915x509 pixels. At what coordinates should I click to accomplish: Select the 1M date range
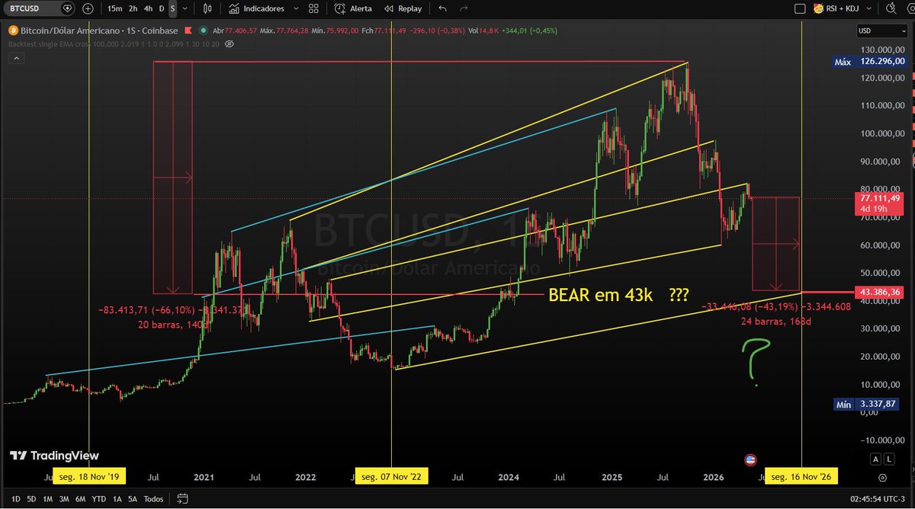tap(47, 499)
